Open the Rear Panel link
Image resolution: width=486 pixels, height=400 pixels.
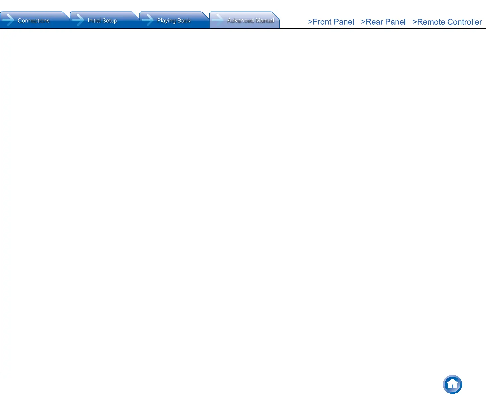tap(383, 22)
